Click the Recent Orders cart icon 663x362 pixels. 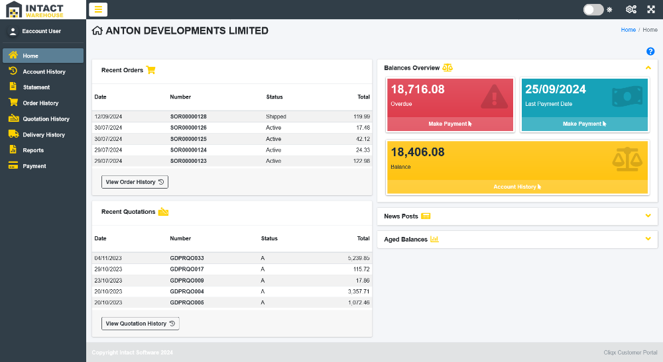[x=151, y=70]
